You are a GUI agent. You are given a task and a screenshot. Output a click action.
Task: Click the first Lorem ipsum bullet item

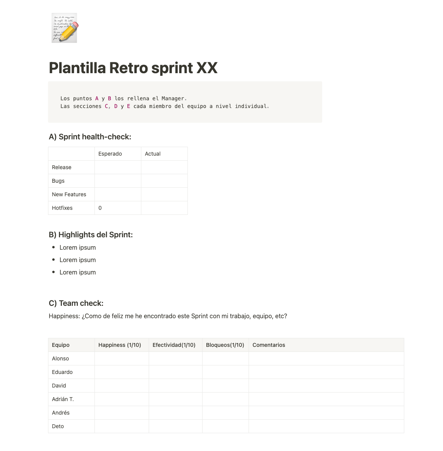[78, 248]
